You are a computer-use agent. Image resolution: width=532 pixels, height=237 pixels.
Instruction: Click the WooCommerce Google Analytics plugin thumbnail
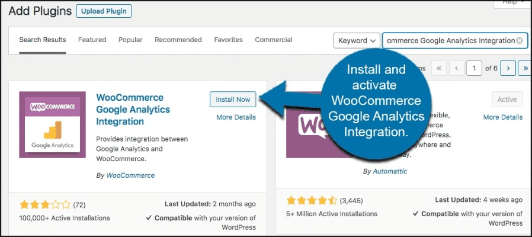52,124
